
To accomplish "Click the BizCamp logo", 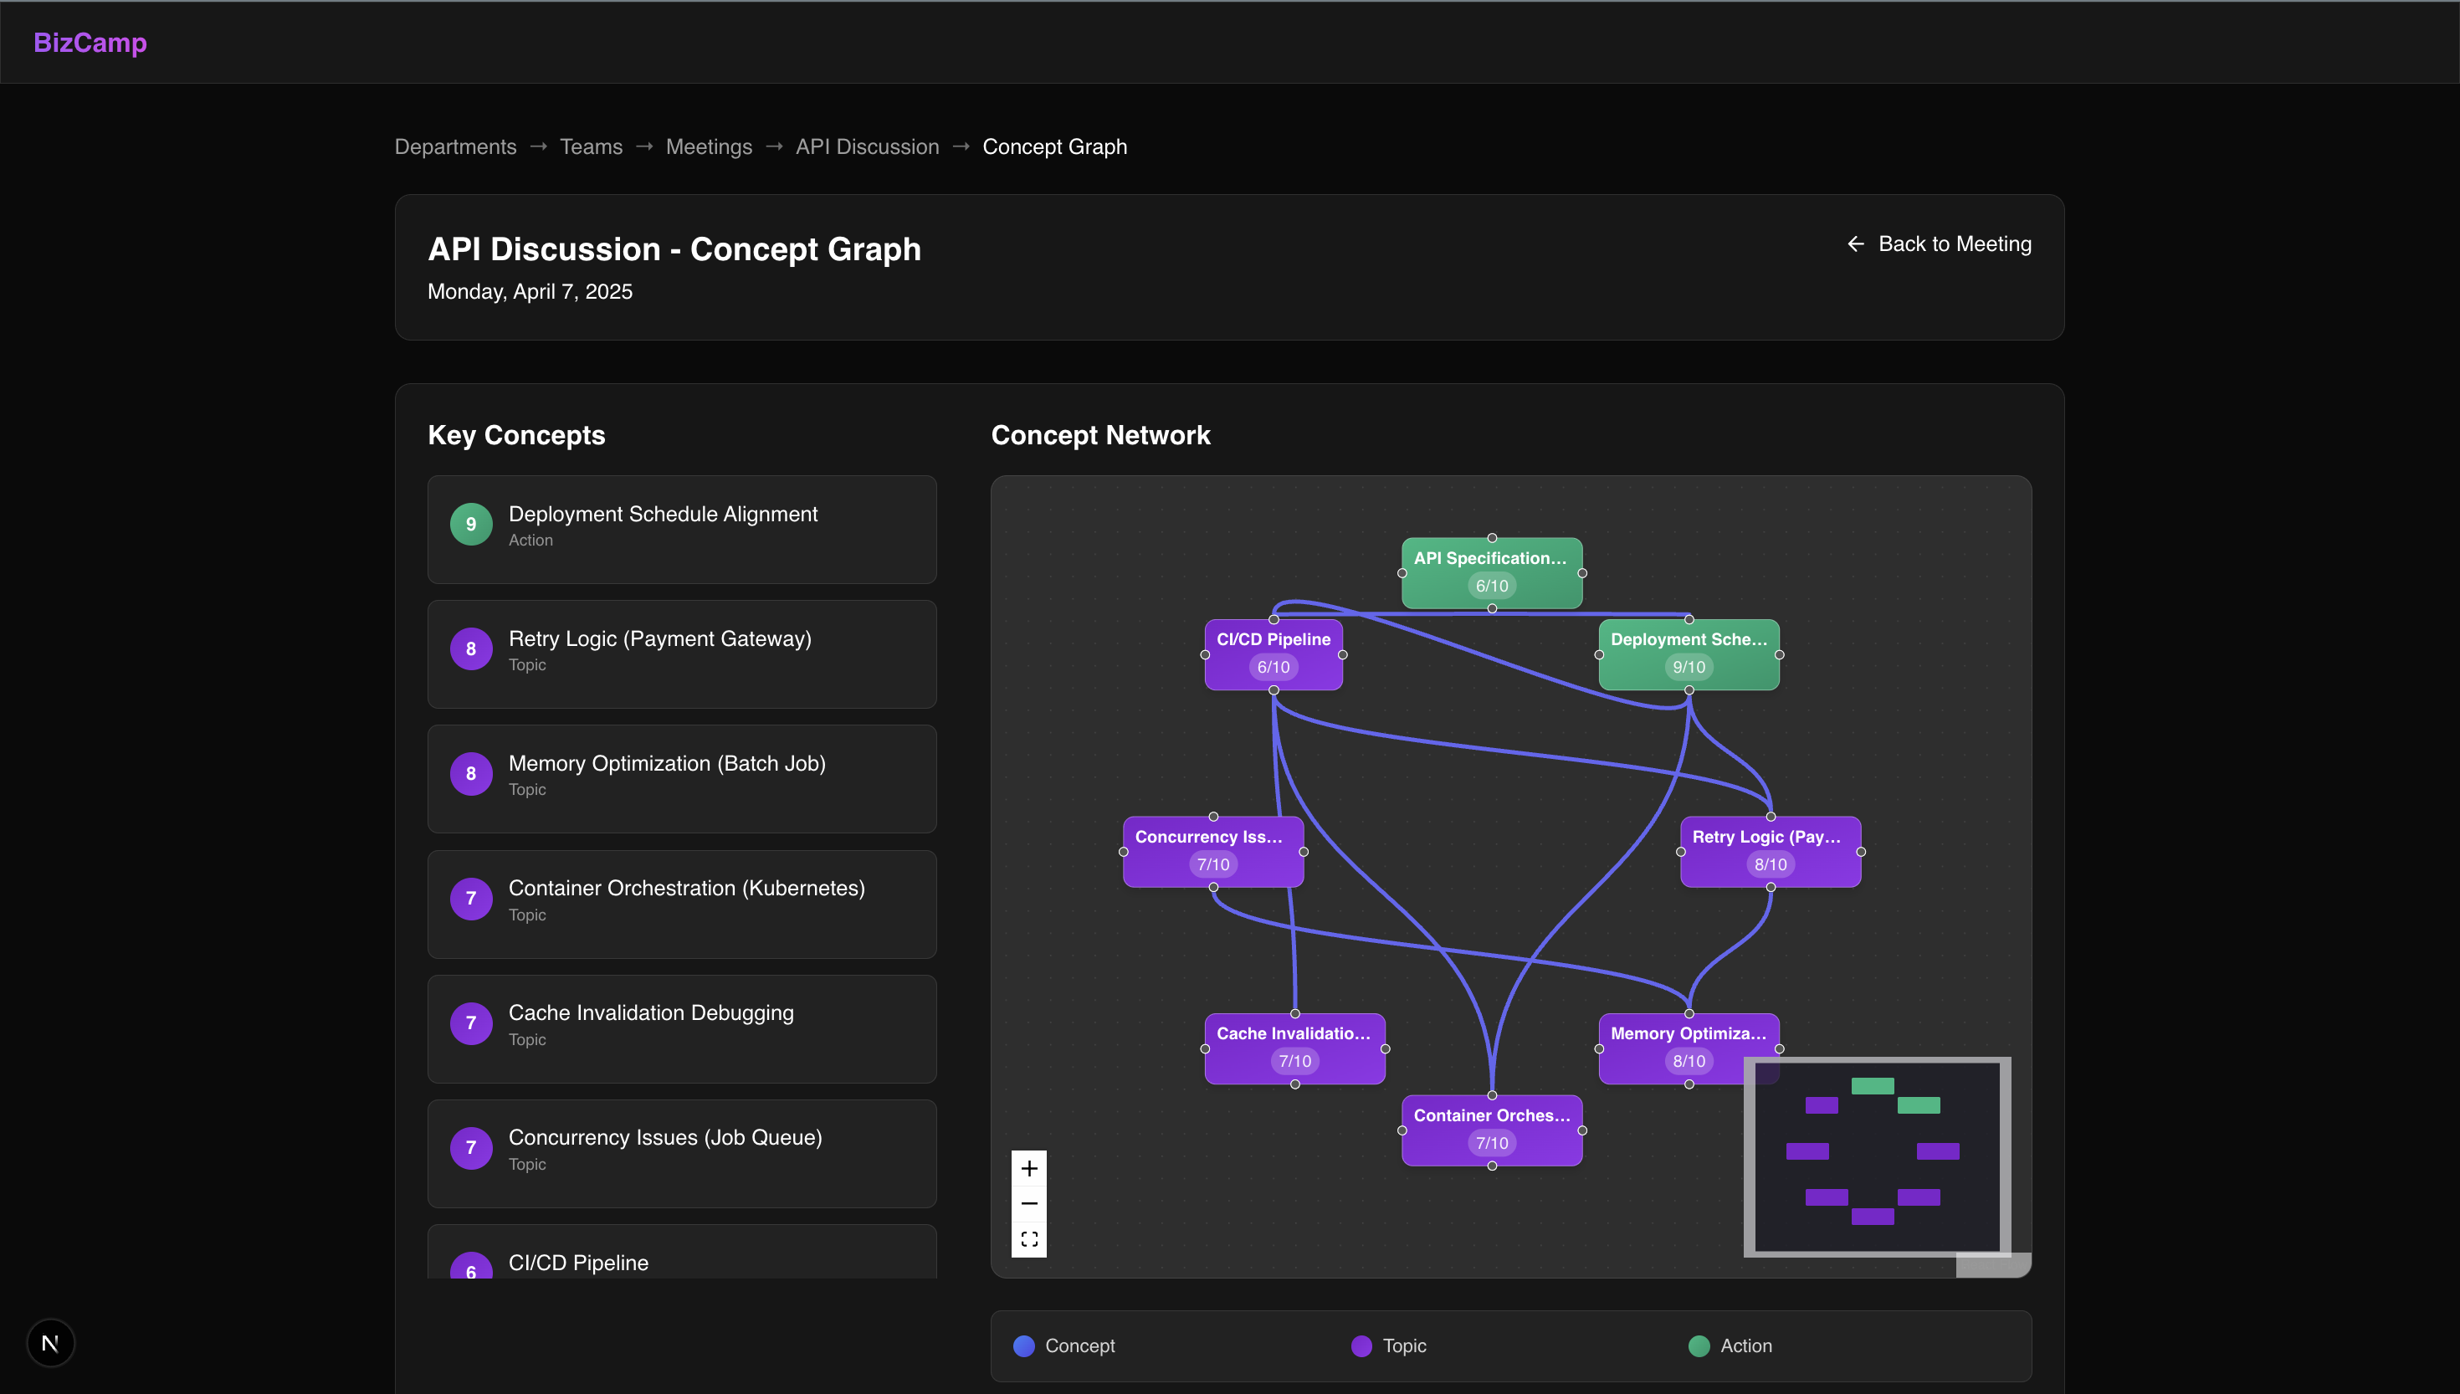I will 90,42.
